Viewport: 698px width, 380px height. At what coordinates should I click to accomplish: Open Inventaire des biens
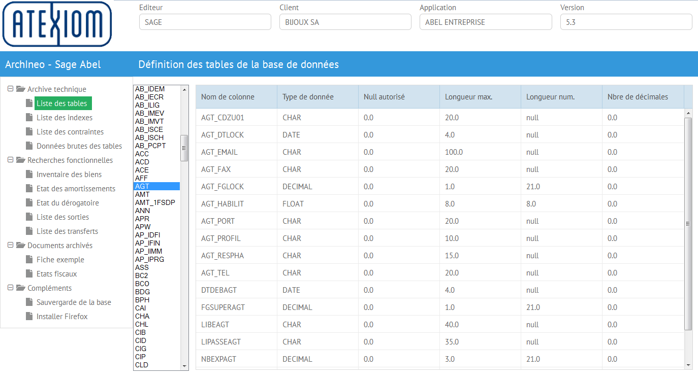(x=69, y=174)
